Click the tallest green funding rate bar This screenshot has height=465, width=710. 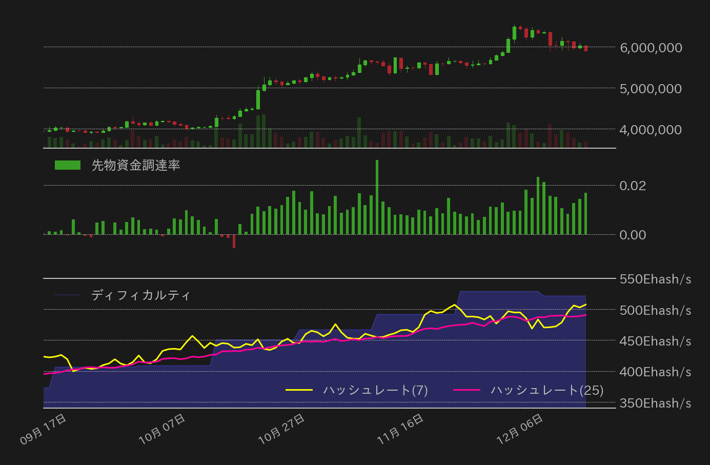(377, 197)
